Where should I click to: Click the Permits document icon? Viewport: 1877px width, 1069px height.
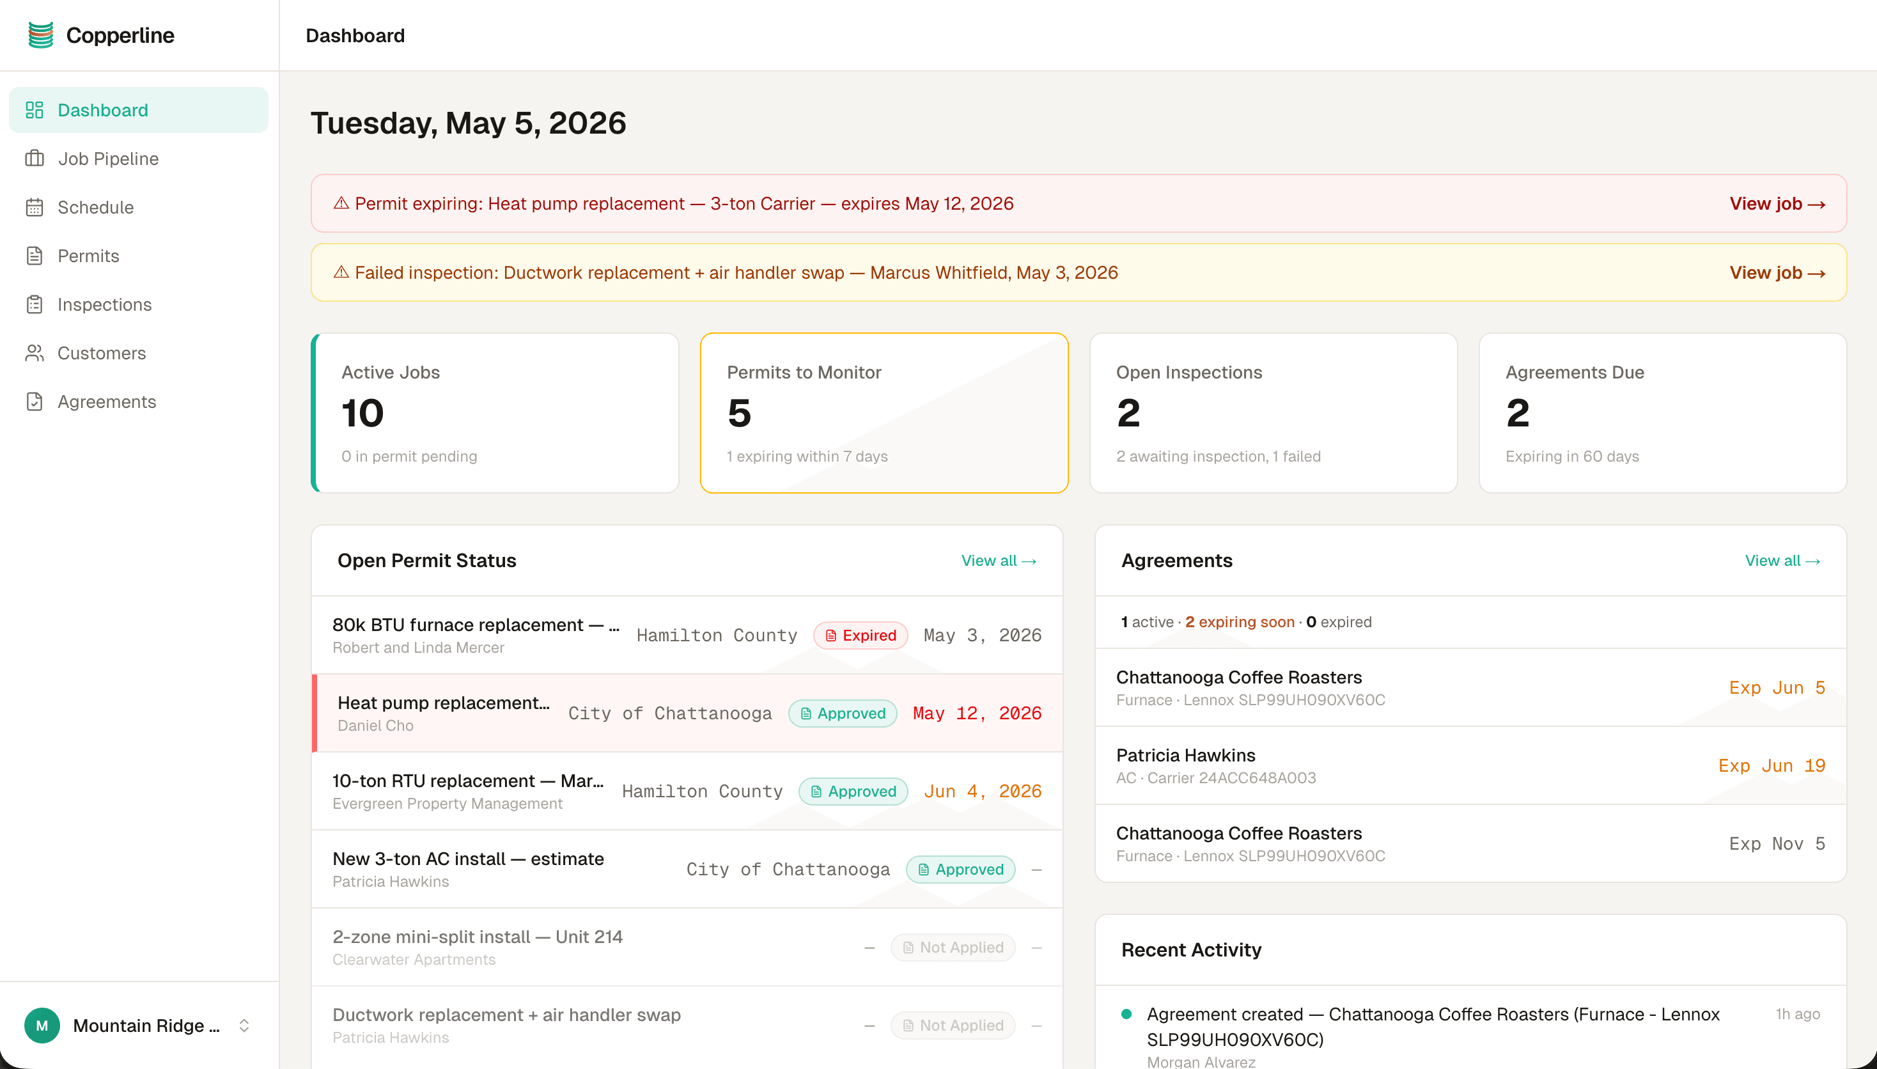click(35, 256)
